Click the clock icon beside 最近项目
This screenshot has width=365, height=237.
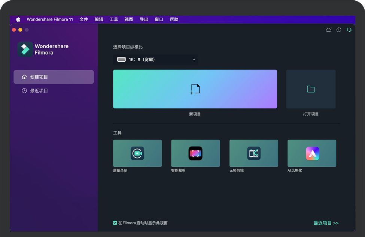pyautogui.click(x=24, y=90)
